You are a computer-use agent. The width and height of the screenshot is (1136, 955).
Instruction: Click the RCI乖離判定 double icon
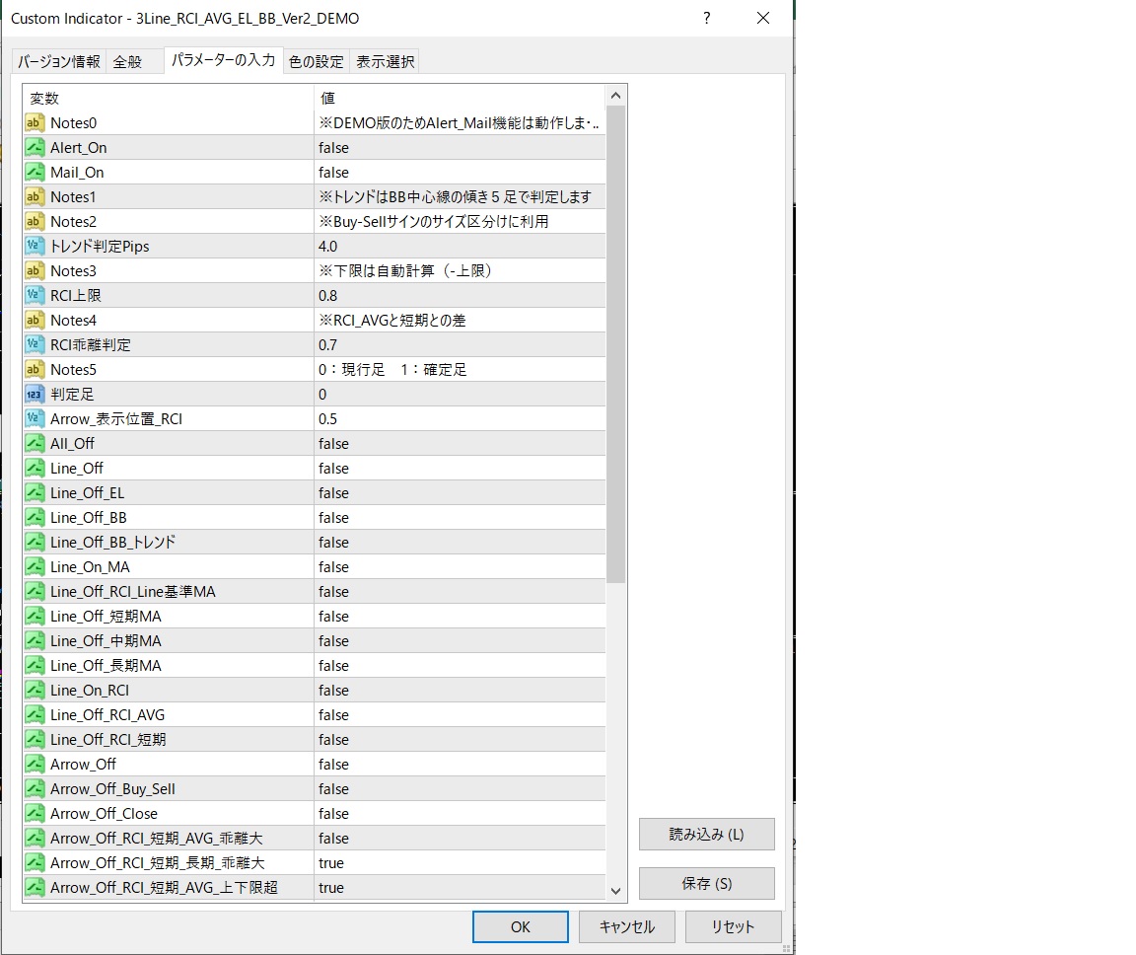[x=35, y=344]
